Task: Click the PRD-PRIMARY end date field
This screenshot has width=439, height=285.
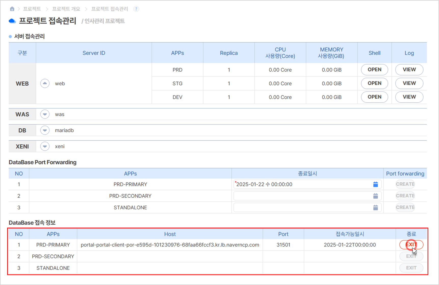Action: coord(307,184)
